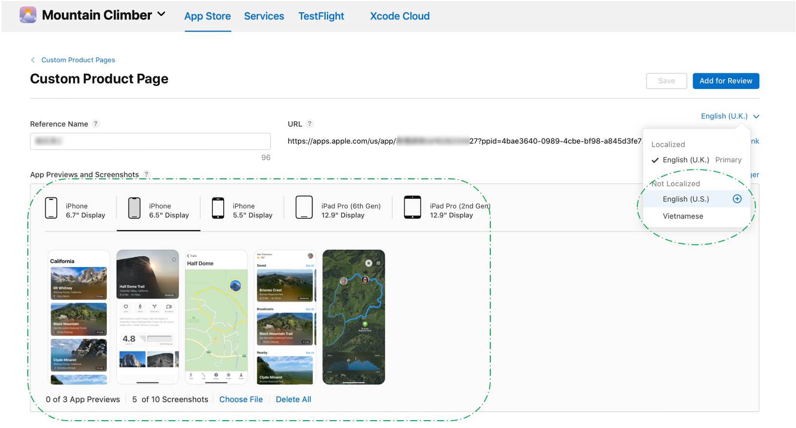This screenshot has height=428, width=796.
Task: Open the Half Dome Trail screenshot thumbnail
Action: (x=147, y=317)
